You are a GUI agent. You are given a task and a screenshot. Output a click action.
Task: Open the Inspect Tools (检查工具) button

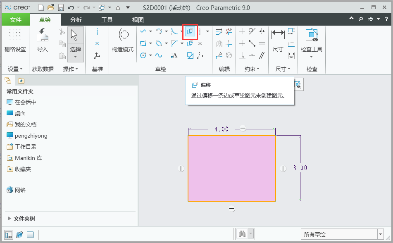312,43
